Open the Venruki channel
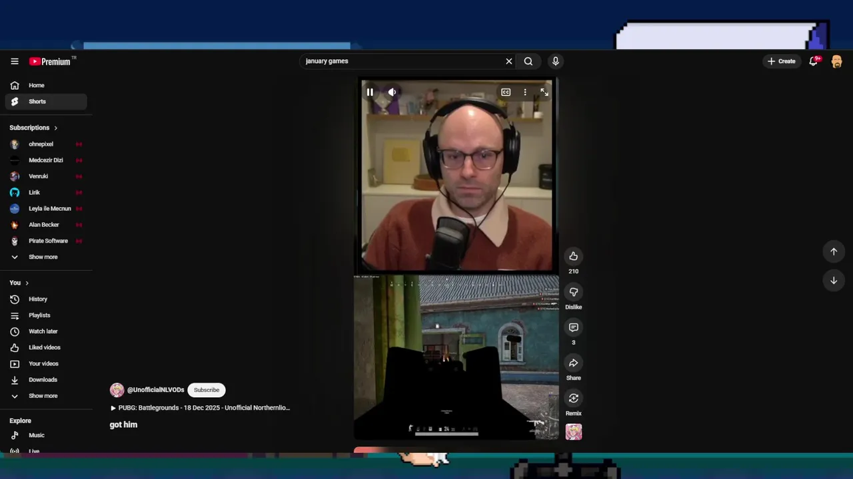Screen dimensions: 853x479 tap(46, 176)
